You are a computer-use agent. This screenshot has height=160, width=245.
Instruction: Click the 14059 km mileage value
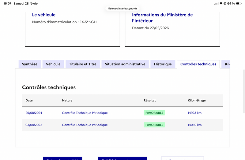point(194,125)
